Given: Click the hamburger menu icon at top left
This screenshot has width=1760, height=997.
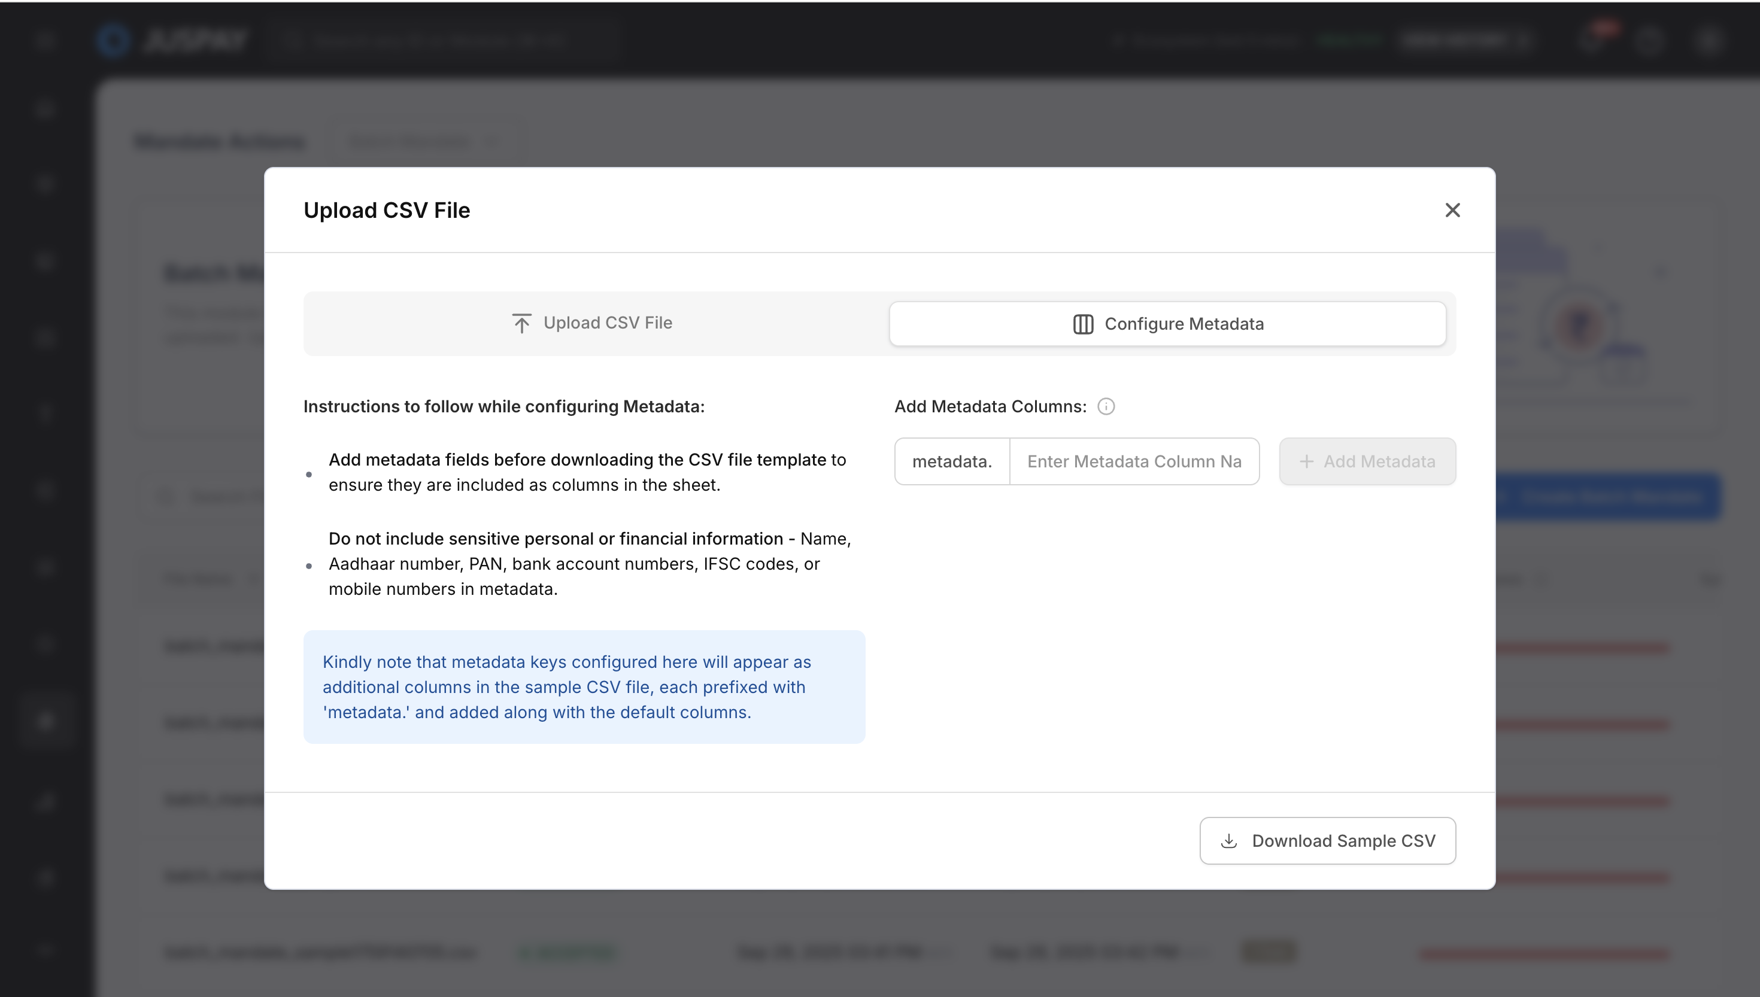Looking at the screenshot, I should coord(44,41).
